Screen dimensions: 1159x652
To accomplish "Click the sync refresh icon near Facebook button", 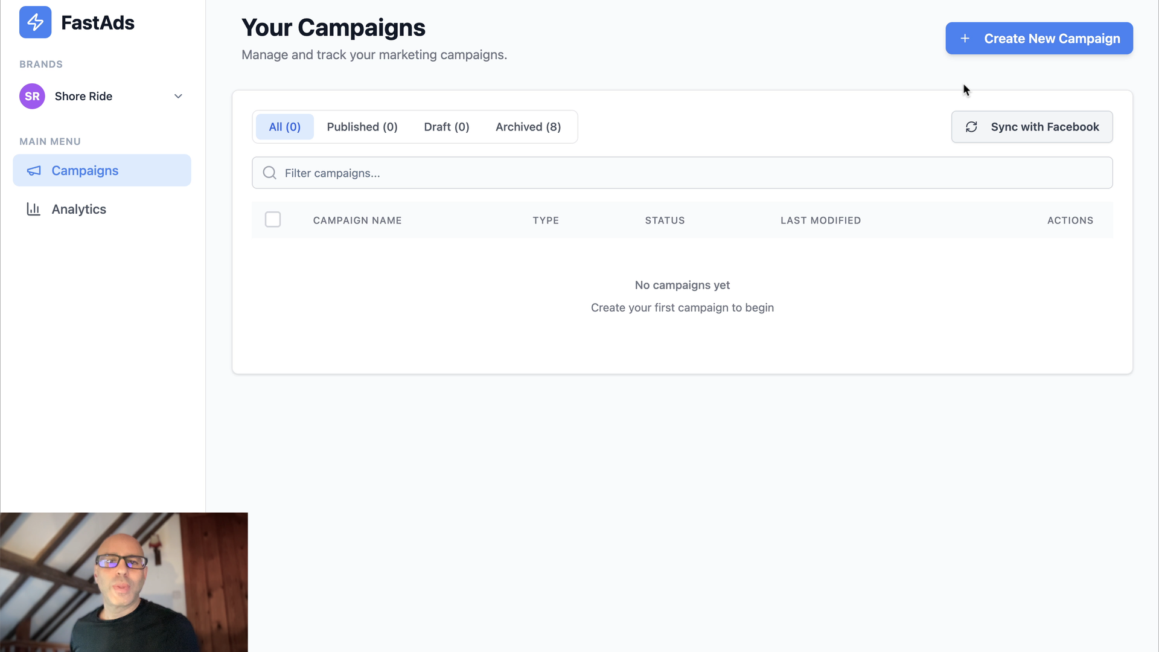I will point(971,127).
